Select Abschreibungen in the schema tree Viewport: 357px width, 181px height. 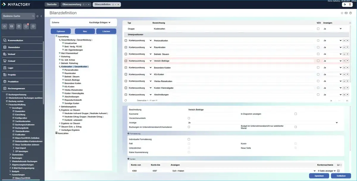click(71, 97)
